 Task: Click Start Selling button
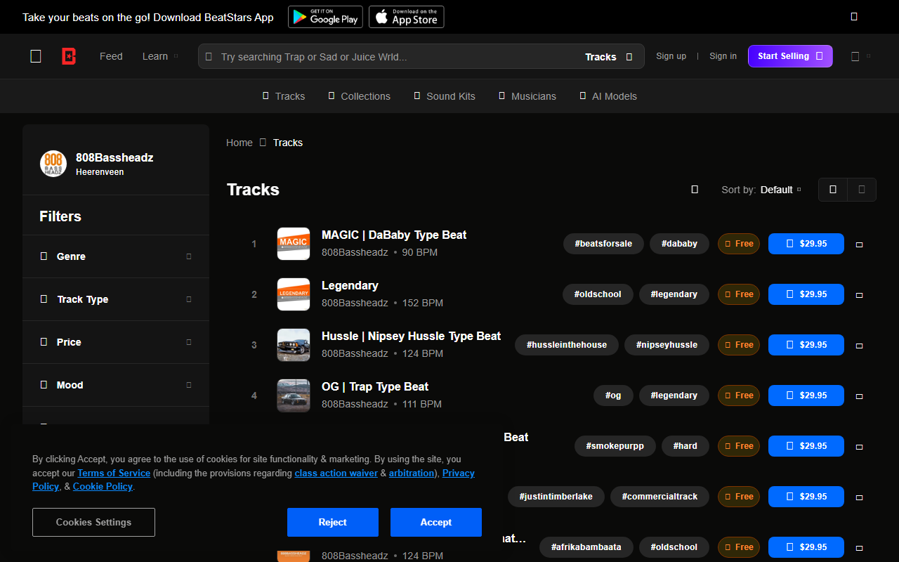click(790, 56)
